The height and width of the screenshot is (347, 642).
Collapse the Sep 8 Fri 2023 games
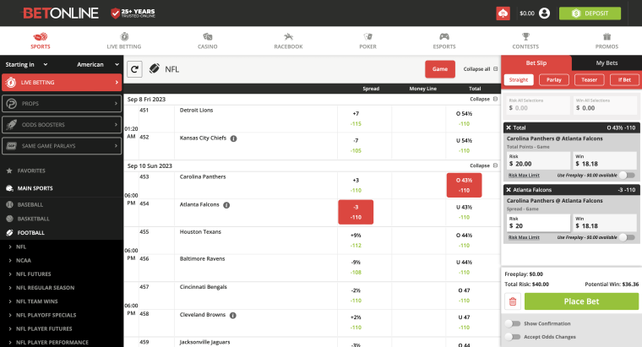point(483,99)
